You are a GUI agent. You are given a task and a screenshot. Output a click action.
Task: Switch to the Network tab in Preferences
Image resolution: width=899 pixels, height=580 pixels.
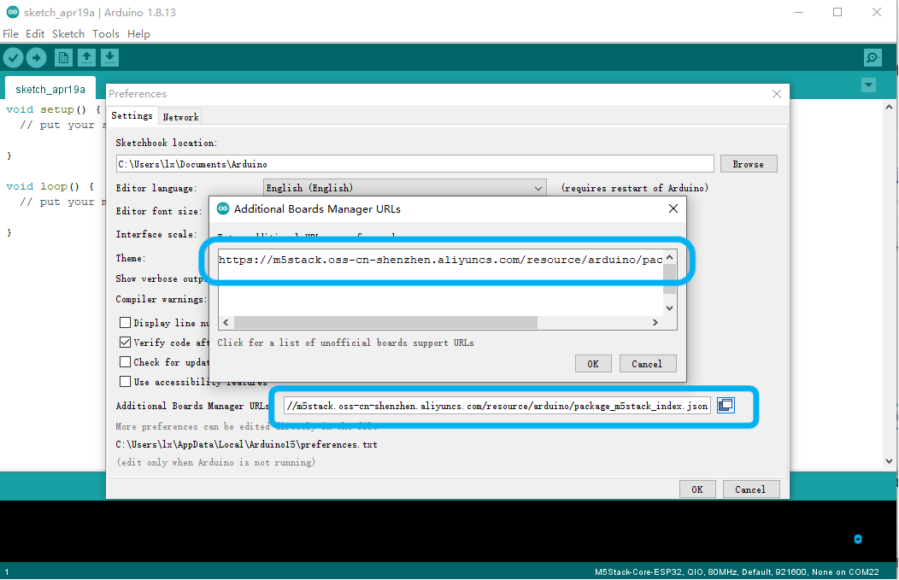pos(180,117)
